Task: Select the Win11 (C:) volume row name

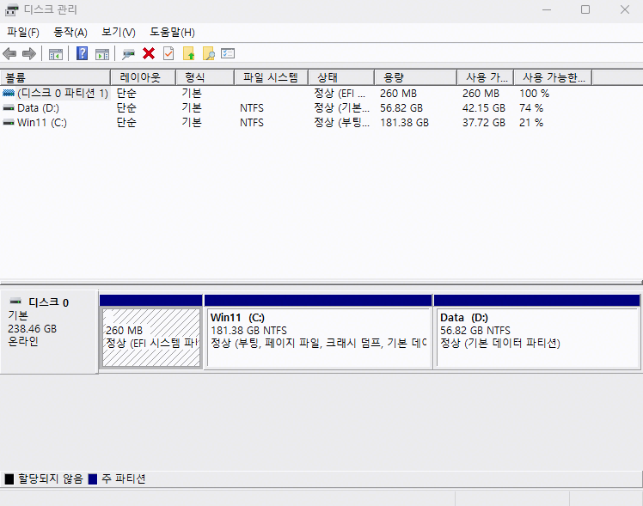Action: pyautogui.click(x=42, y=123)
